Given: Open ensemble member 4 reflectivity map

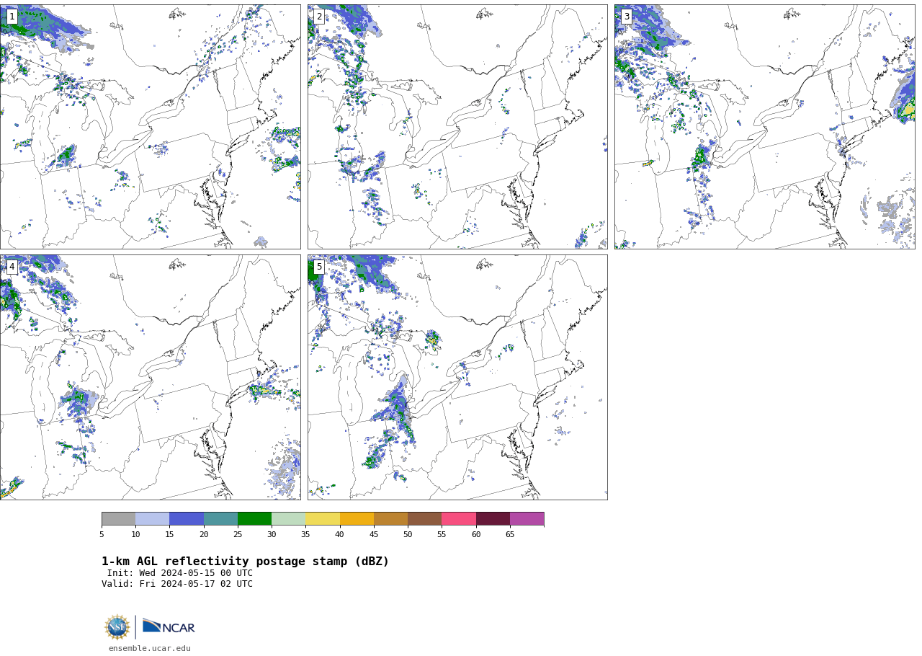Looking at the screenshot, I should click(x=150, y=377).
